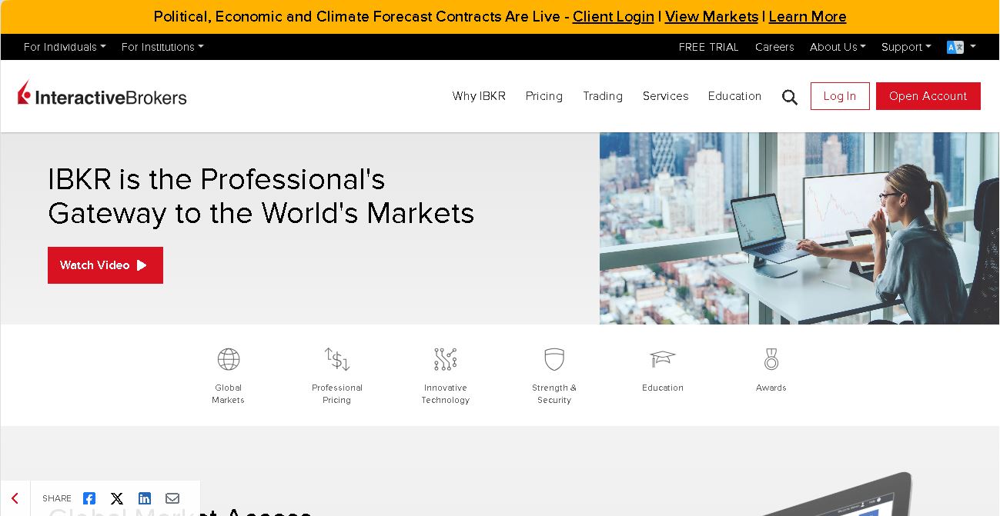This screenshot has height=516, width=1000.
Task: Follow the View Markets banner link
Action: coord(711,16)
